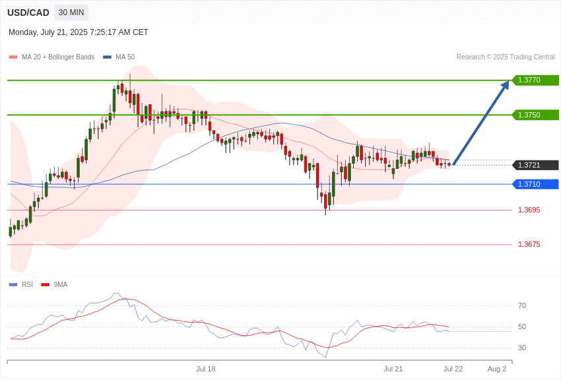Click the Jul 22 date axis label
The width and height of the screenshot is (561, 380).
click(x=453, y=369)
